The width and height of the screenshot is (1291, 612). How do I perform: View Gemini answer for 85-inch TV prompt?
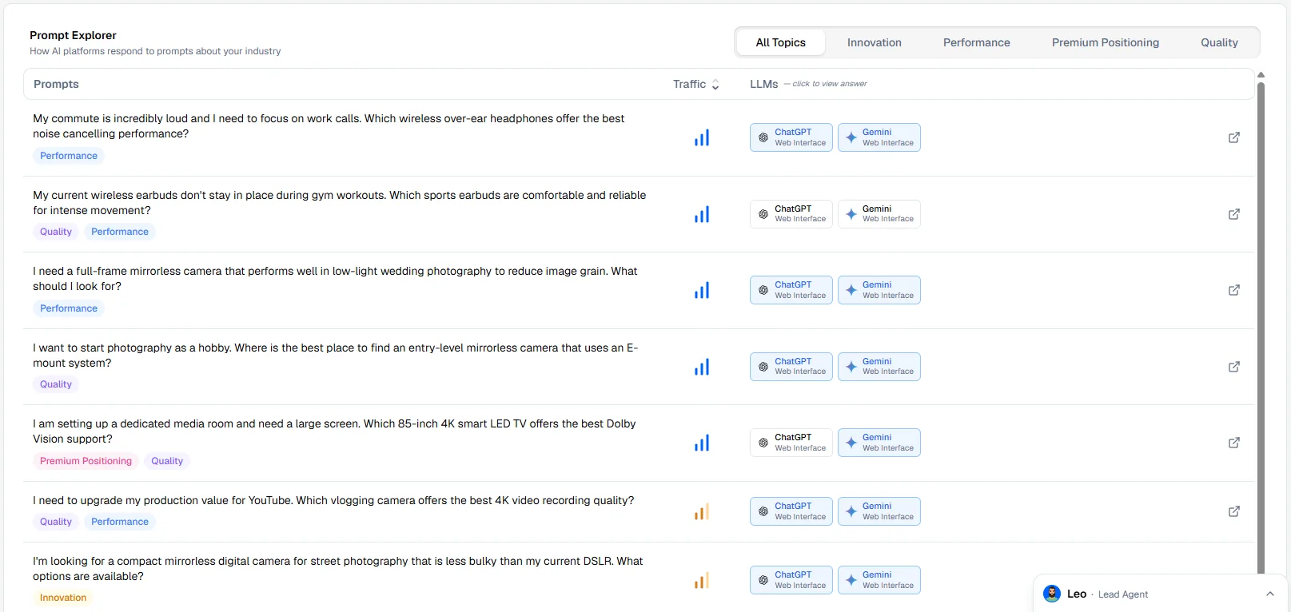[879, 443]
